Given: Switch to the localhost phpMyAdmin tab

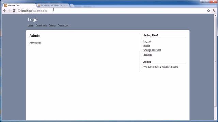Looking at the screenshot, I should point(52,5).
